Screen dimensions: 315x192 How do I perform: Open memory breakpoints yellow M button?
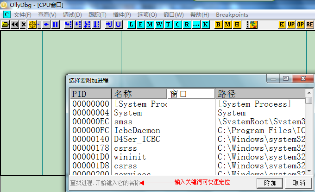tap(227, 25)
